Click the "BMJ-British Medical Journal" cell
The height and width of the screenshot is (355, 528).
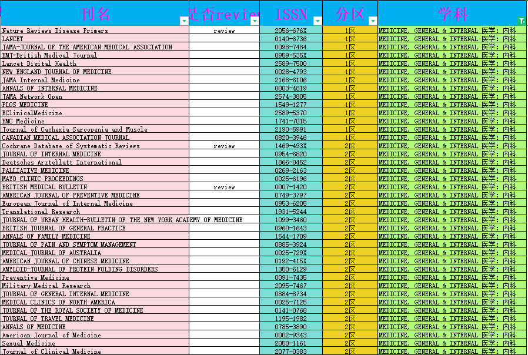[x=95, y=55]
